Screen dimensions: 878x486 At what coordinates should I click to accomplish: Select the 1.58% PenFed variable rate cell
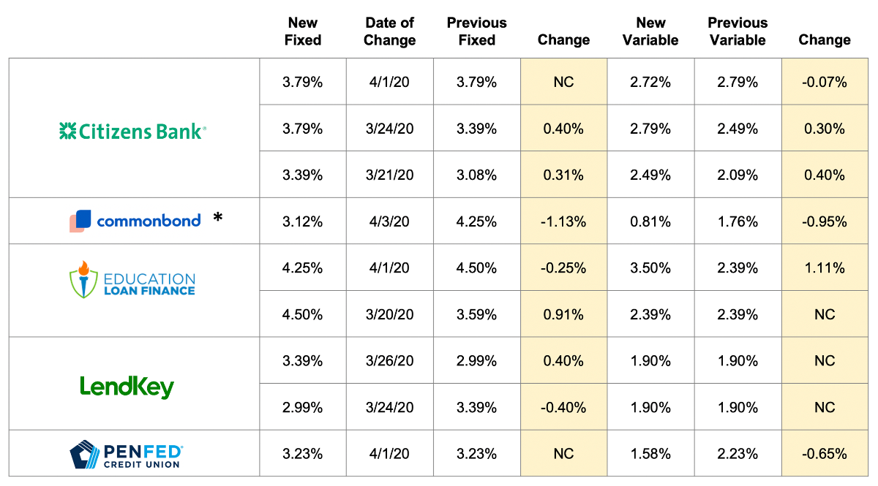[650, 454]
